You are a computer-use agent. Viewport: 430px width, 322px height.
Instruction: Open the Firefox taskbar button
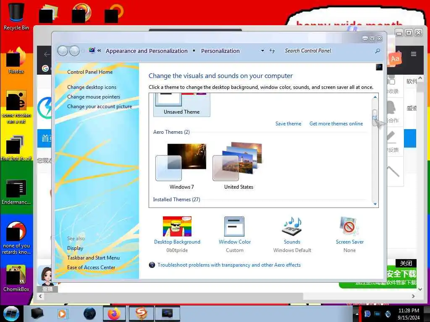click(x=114, y=314)
